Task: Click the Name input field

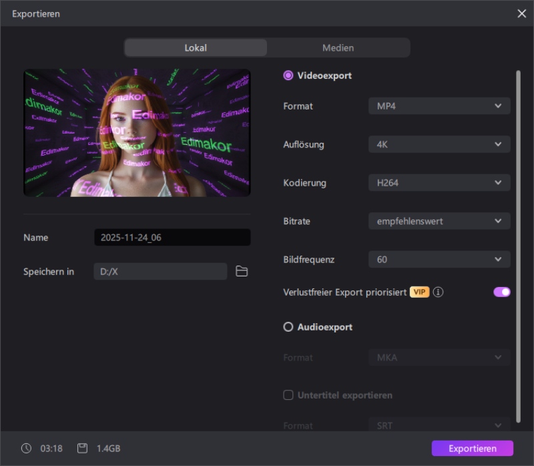Action: 172,238
